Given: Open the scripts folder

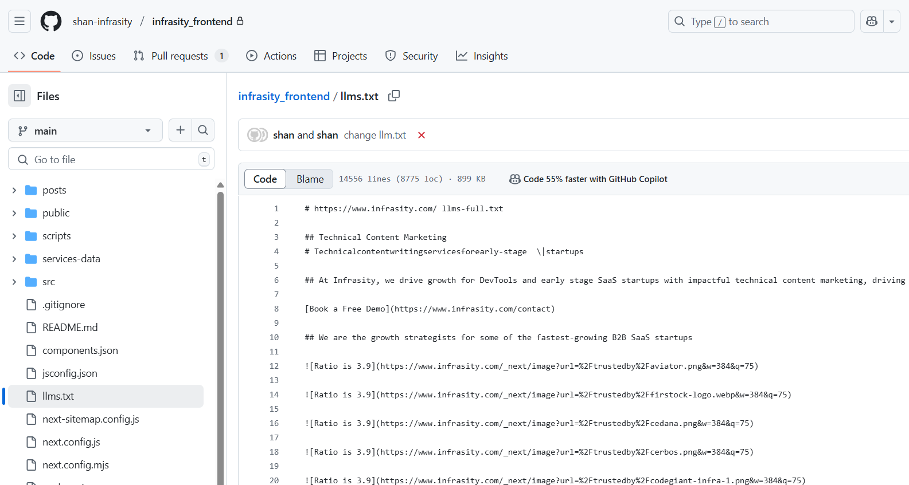Looking at the screenshot, I should point(56,236).
